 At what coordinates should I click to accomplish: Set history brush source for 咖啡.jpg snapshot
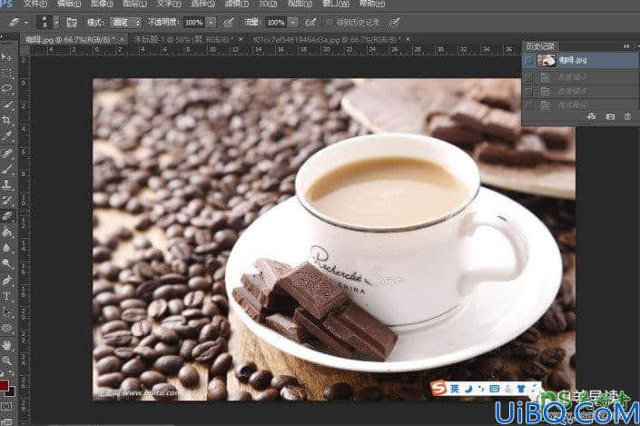[x=528, y=61]
